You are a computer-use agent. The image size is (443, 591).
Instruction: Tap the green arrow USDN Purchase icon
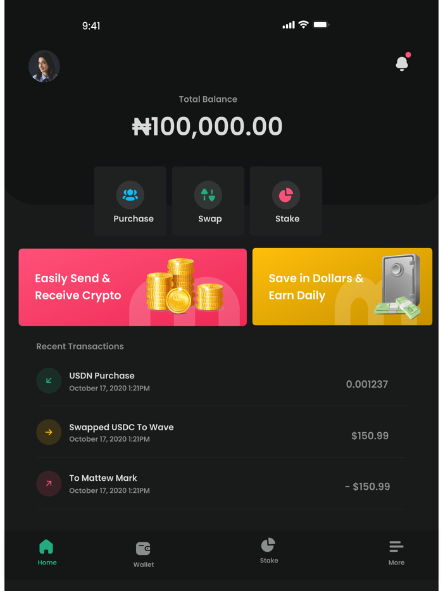pyautogui.click(x=49, y=381)
